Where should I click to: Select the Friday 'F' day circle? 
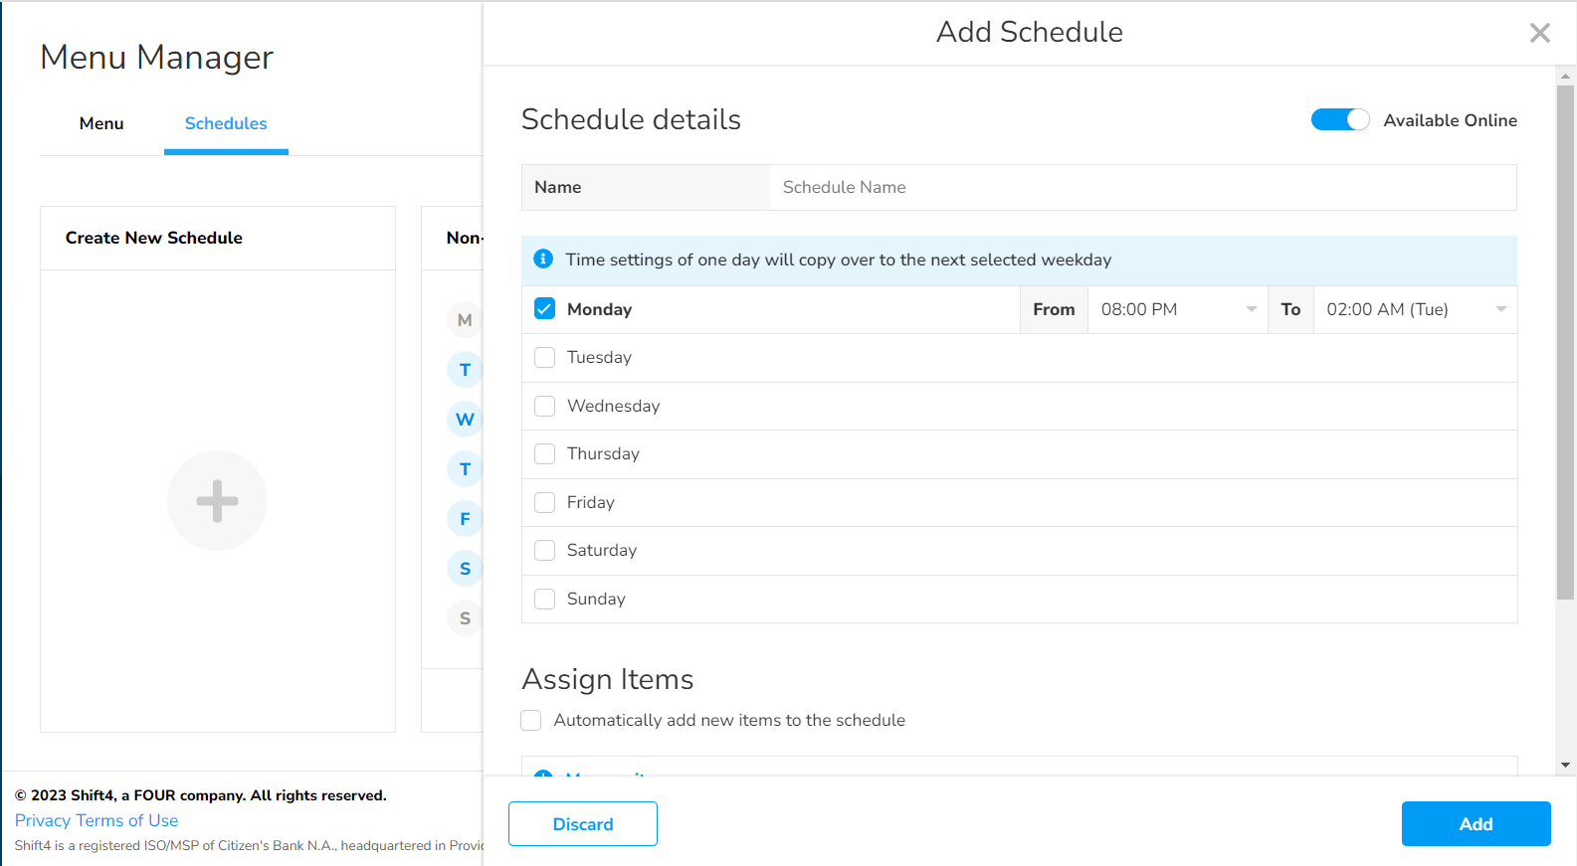(464, 519)
